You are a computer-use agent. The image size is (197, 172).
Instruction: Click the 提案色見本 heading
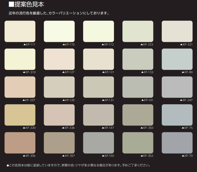(x=28, y=5)
